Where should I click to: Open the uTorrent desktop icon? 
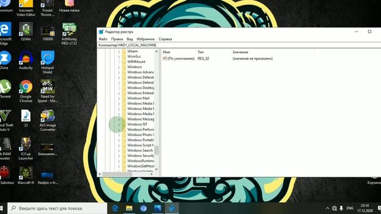5,89
